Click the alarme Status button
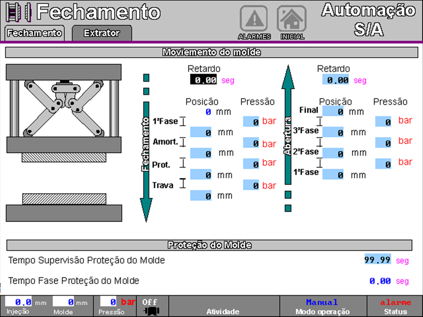The width and height of the screenshot is (423, 317). tap(395, 306)
